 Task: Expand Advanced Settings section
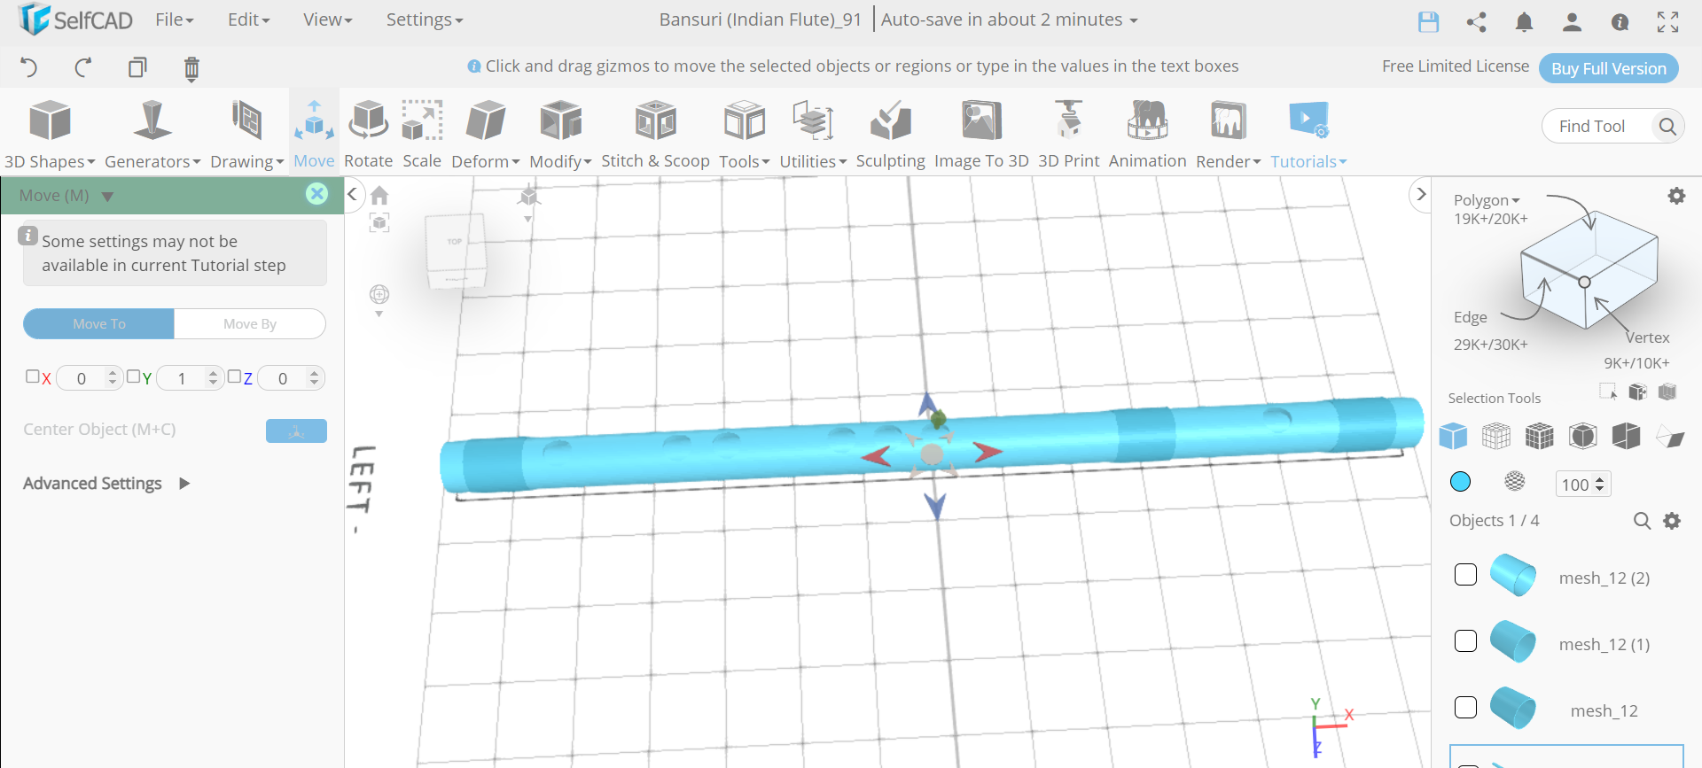pos(105,484)
